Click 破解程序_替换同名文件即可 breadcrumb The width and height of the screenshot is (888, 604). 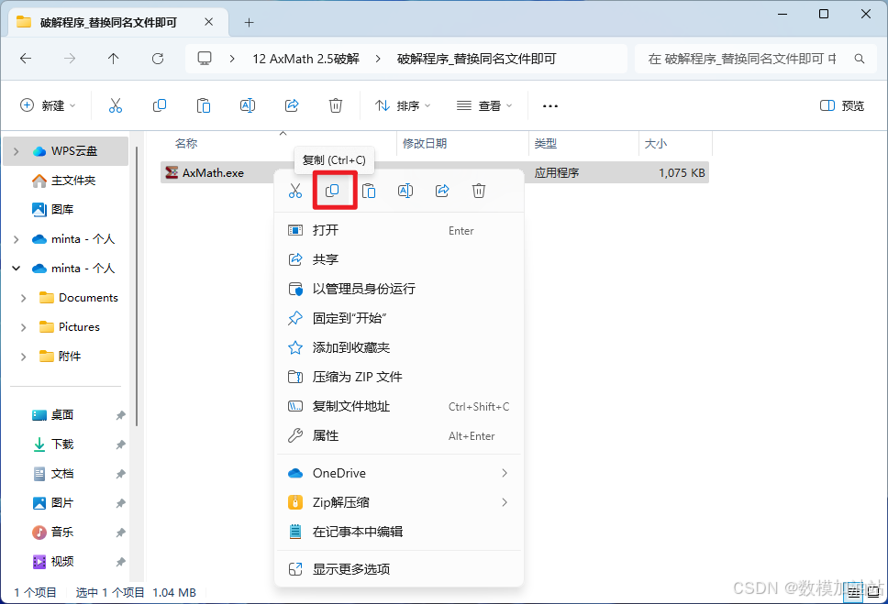(476, 59)
